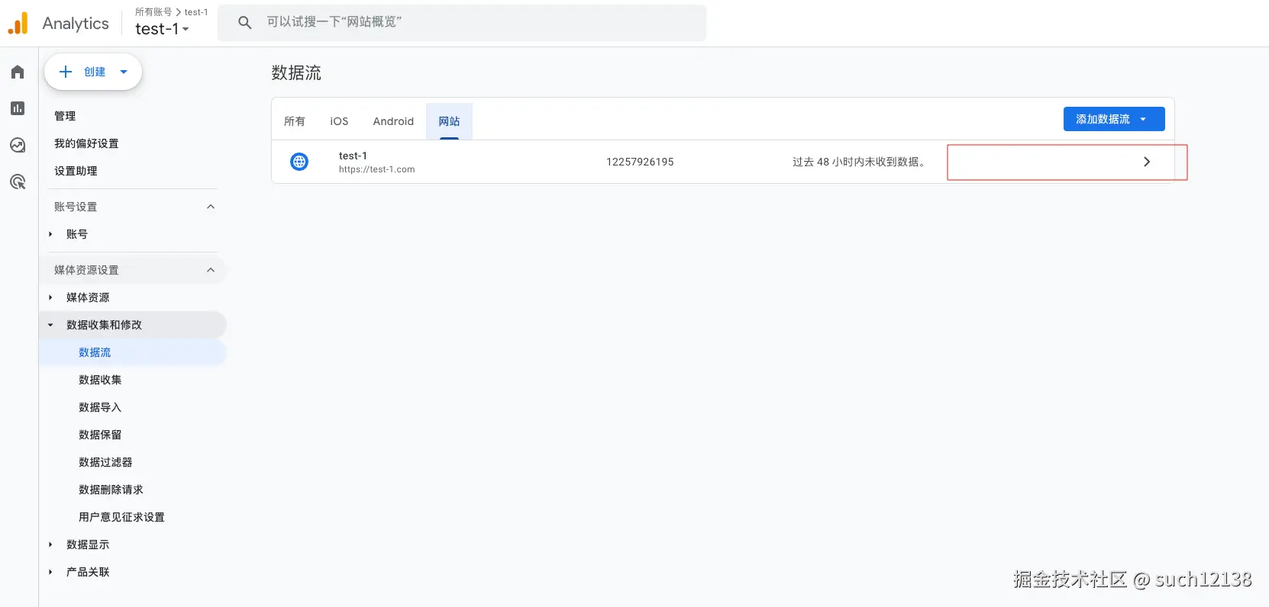1269x607 pixels.
Task: Click the globe icon of test-1 stream
Action: [x=299, y=162]
